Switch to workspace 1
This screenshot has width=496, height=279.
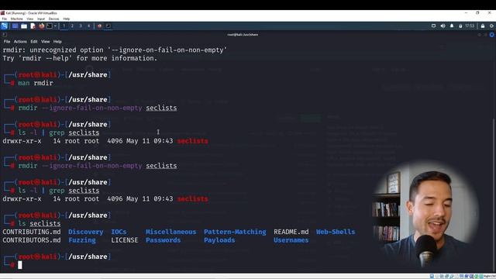pos(64,26)
